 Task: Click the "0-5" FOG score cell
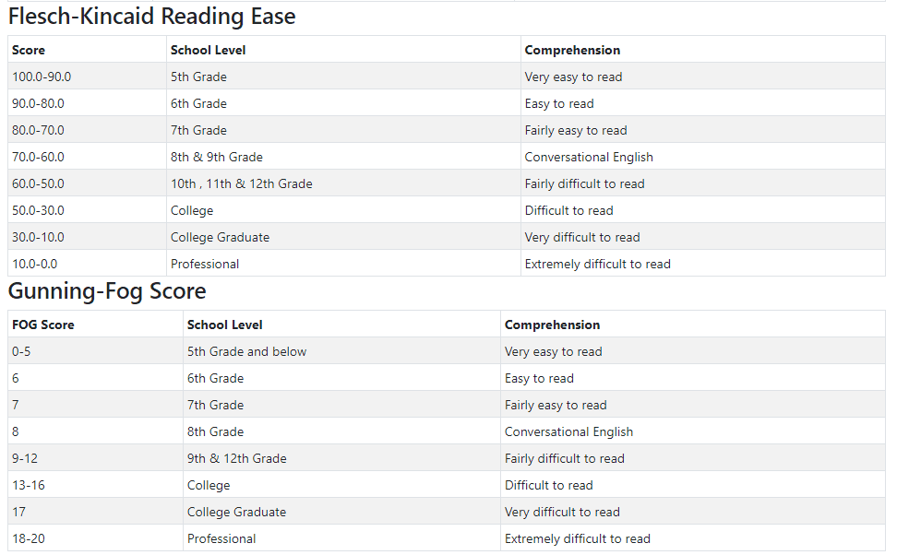pos(21,351)
